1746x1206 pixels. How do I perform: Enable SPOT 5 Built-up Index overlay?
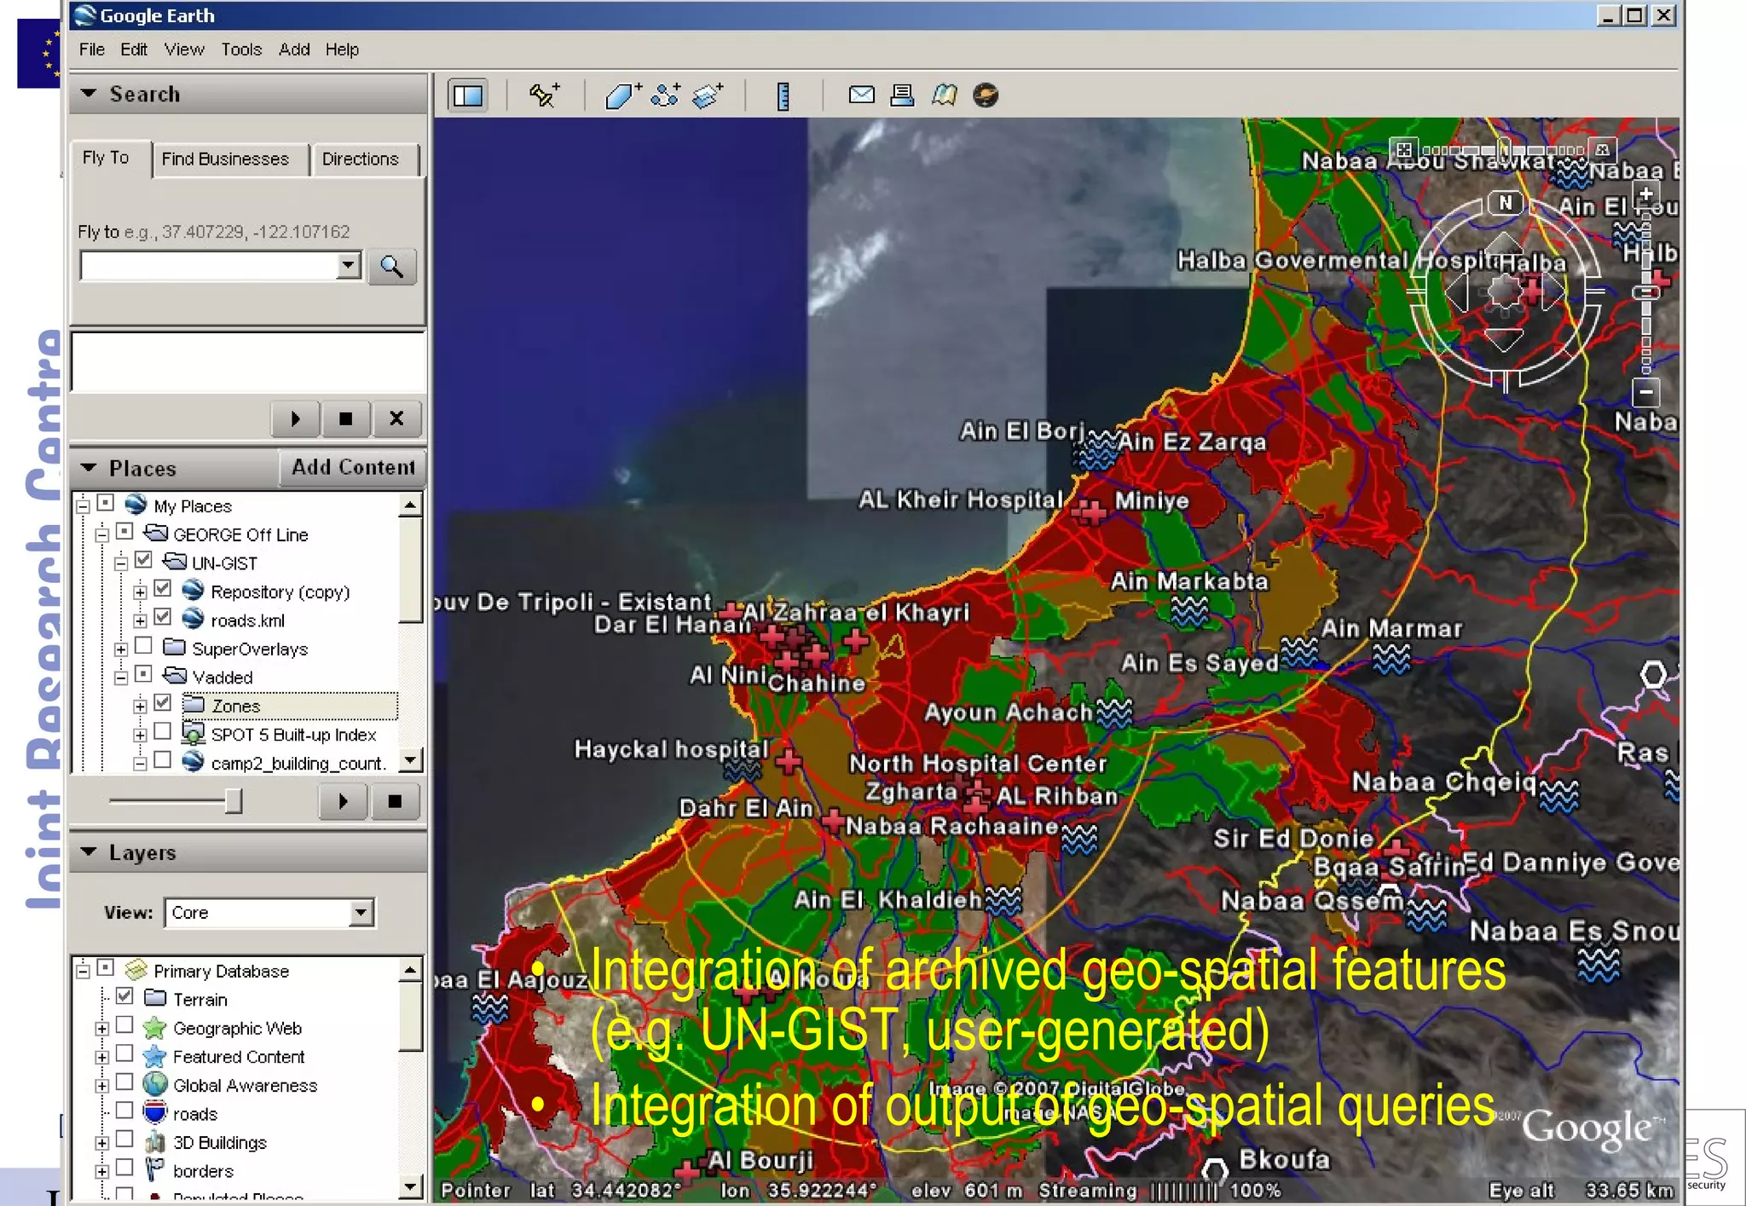coord(163,731)
